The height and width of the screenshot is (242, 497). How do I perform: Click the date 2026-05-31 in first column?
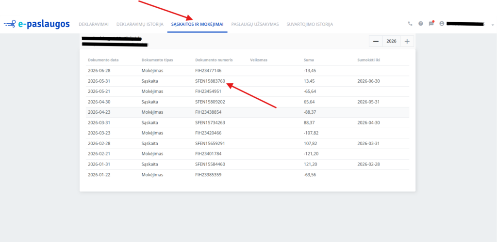click(x=99, y=81)
